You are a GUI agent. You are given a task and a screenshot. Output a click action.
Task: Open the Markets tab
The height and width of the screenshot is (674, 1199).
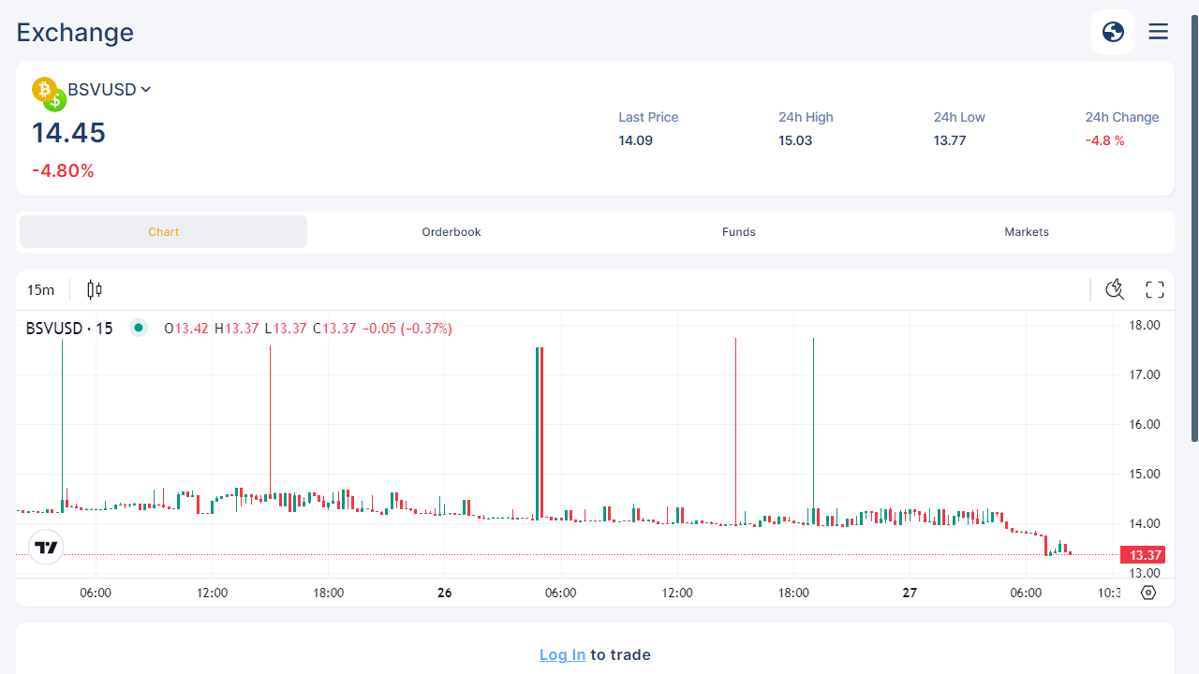pyautogui.click(x=1027, y=232)
